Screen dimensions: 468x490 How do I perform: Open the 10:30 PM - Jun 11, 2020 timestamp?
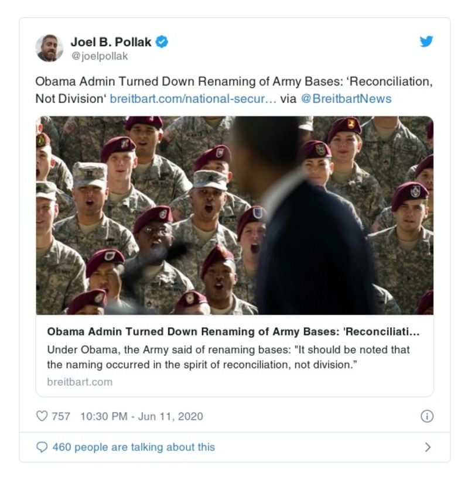pos(141,416)
